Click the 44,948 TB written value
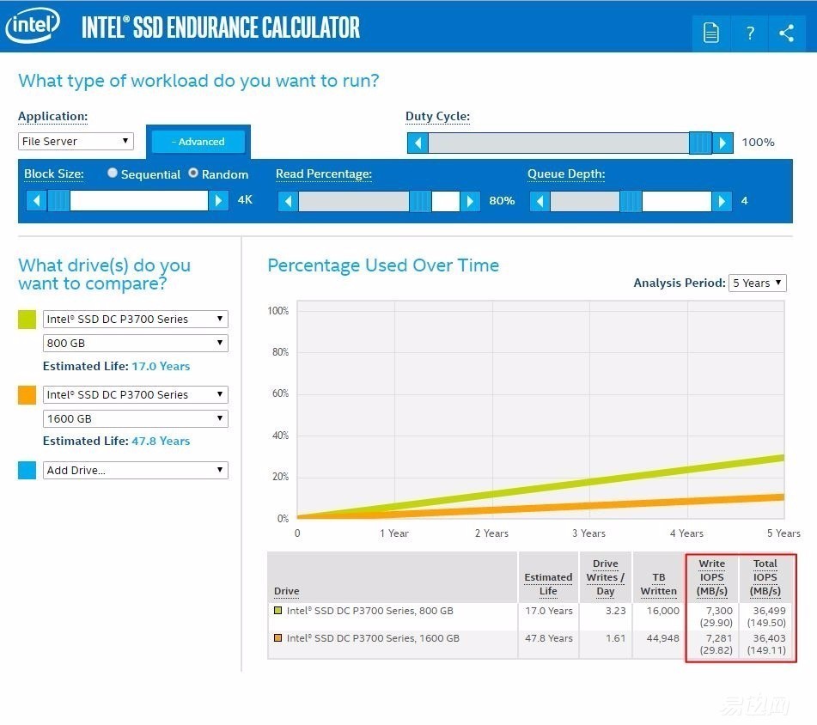 [662, 638]
